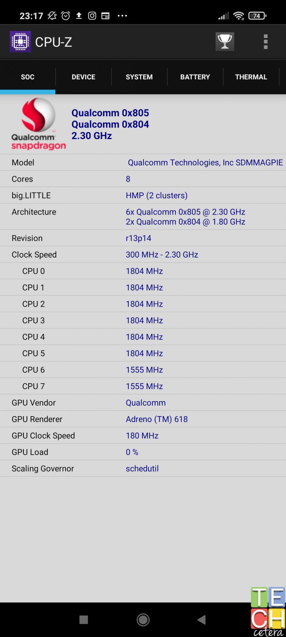Switch to the DEVICE tab
Image resolution: width=286 pixels, height=637 pixels.
tap(83, 77)
